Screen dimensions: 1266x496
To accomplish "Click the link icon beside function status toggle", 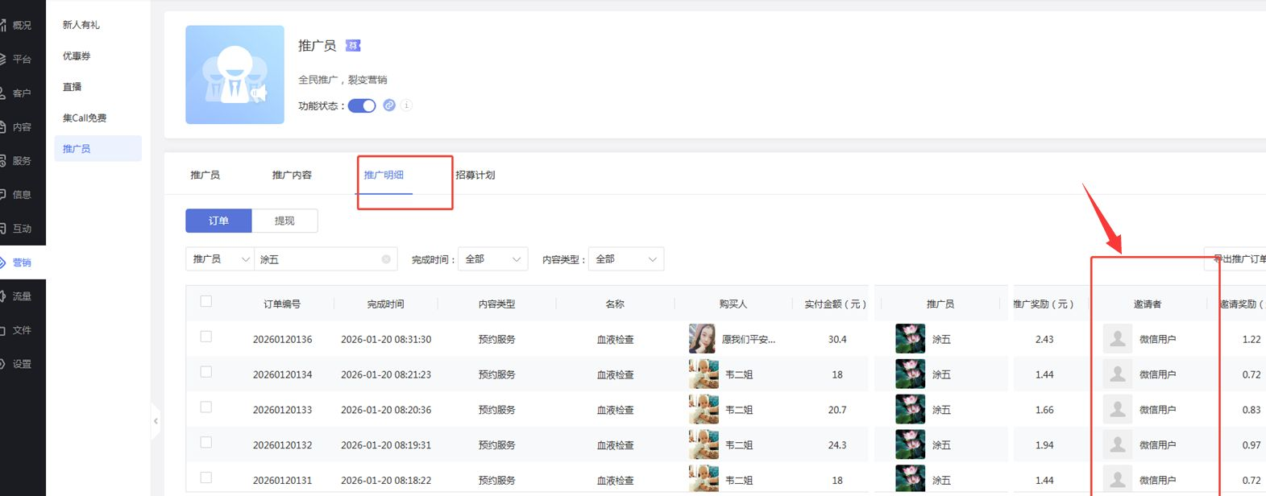I will coord(389,105).
